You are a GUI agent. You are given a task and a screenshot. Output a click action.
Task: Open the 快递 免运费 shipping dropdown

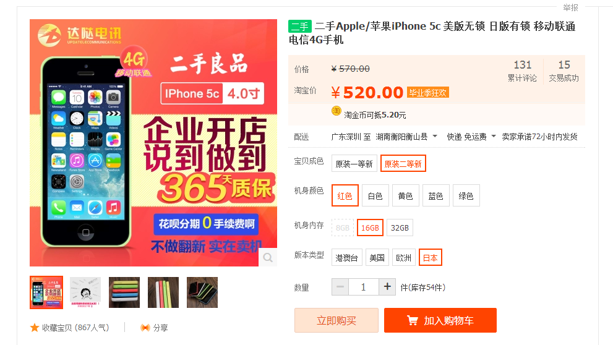471,137
